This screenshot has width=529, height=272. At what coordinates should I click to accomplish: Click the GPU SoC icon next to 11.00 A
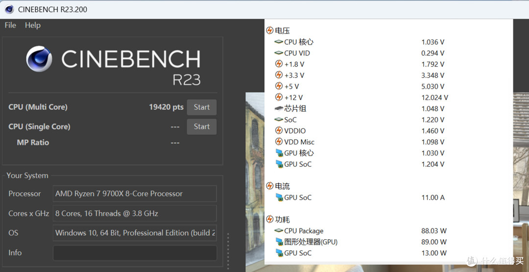pos(279,198)
